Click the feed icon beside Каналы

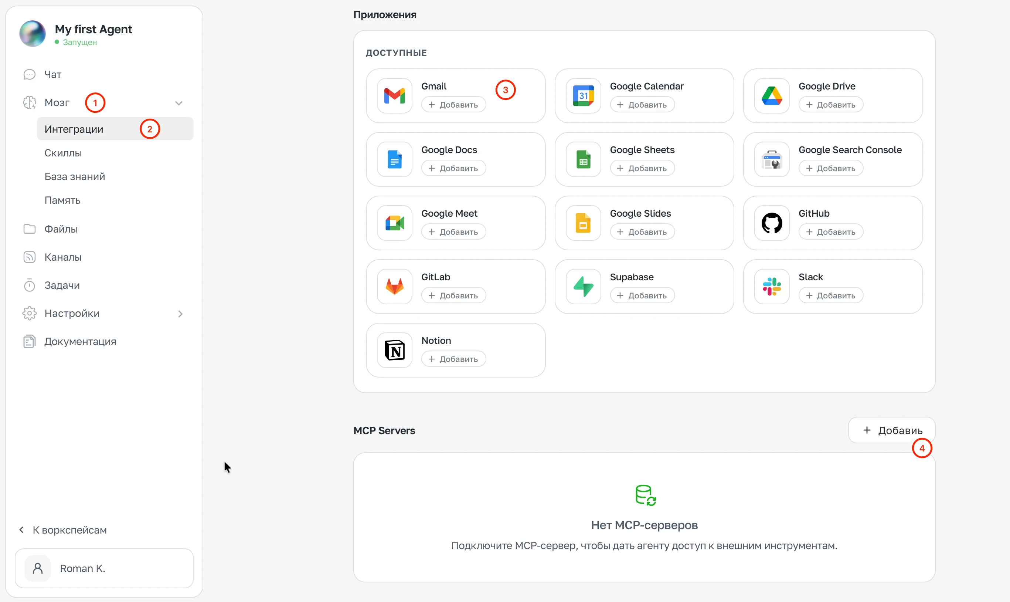coord(29,257)
